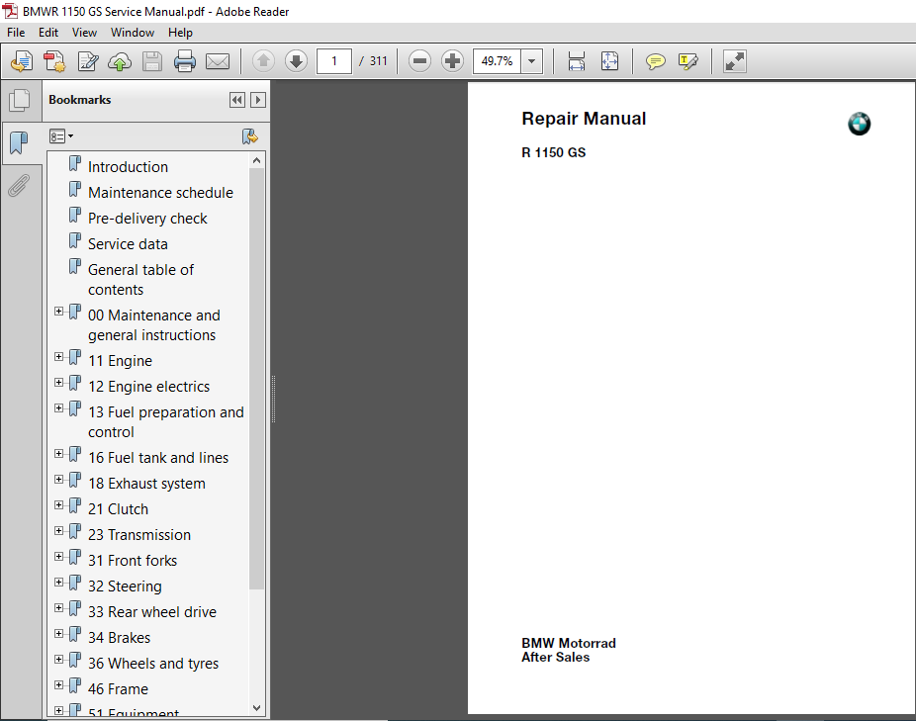Select the 34 Brakes bookmark text
The width and height of the screenshot is (916, 721).
pos(119,638)
